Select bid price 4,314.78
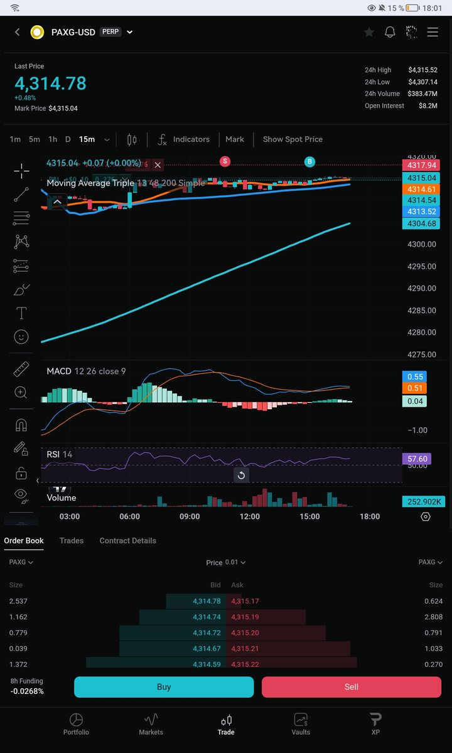Viewport: 452px width, 753px height. pyautogui.click(x=207, y=601)
